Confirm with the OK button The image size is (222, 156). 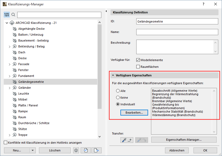205,150
